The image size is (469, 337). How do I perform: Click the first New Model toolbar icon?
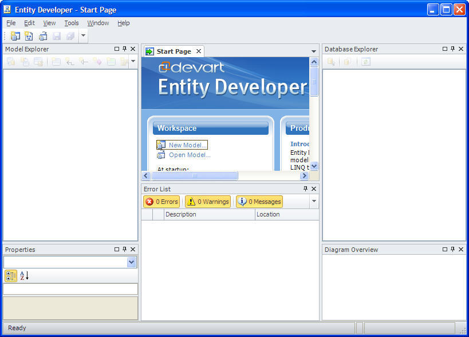click(x=15, y=36)
